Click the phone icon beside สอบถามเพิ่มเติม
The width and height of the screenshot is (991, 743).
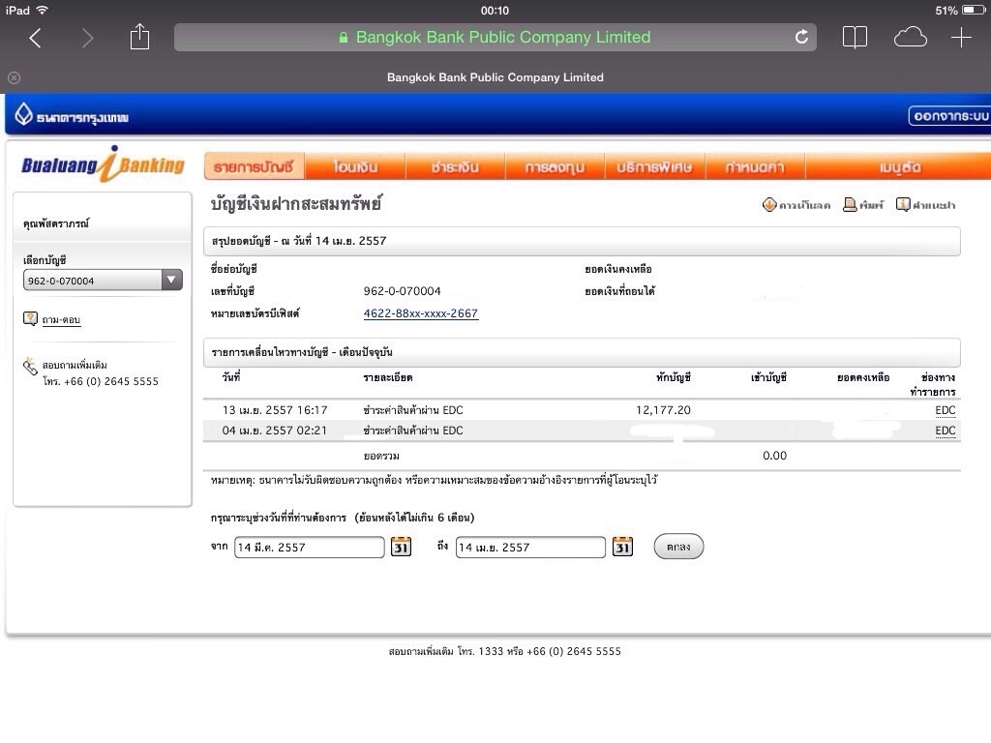pyautogui.click(x=30, y=367)
